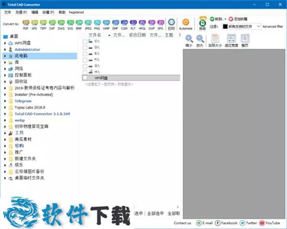Click the 全部选中 button

(155, 213)
